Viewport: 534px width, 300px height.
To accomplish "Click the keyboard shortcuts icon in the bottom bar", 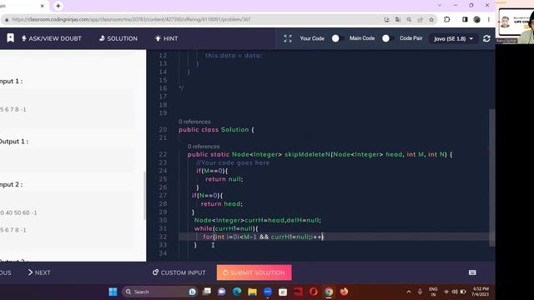I will (472, 272).
